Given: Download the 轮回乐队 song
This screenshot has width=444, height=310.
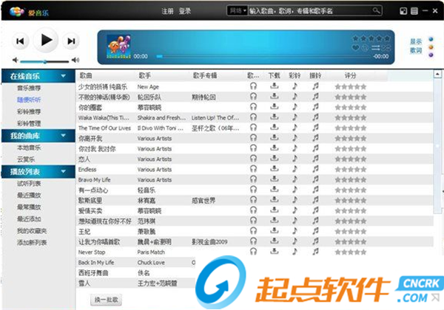Looking at the screenshot, I should tap(274, 97).
